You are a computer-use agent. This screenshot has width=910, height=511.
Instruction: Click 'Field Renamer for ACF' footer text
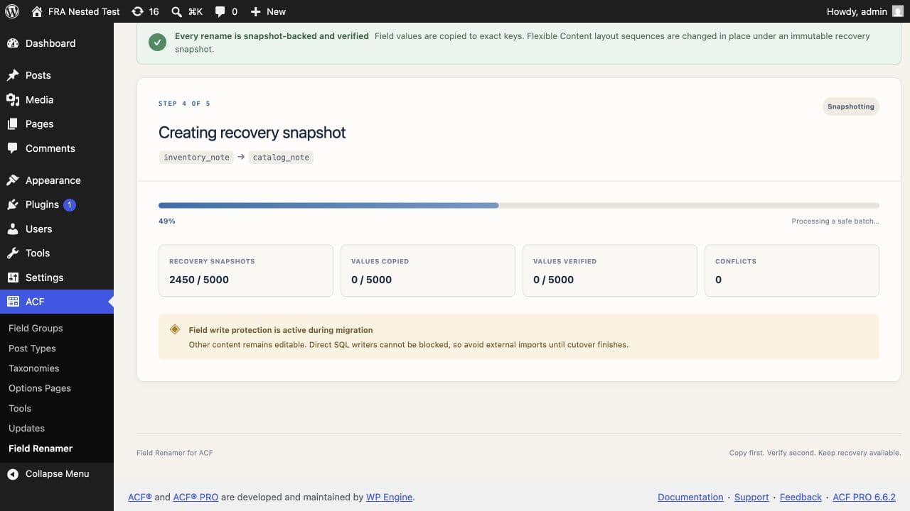coord(174,453)
